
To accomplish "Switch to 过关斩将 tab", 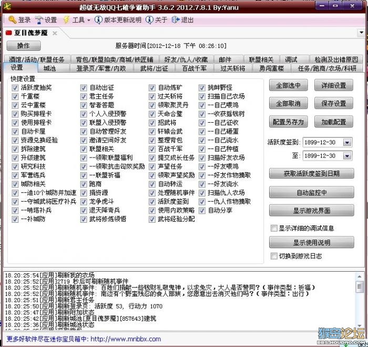I will click(x=233, y=68).
